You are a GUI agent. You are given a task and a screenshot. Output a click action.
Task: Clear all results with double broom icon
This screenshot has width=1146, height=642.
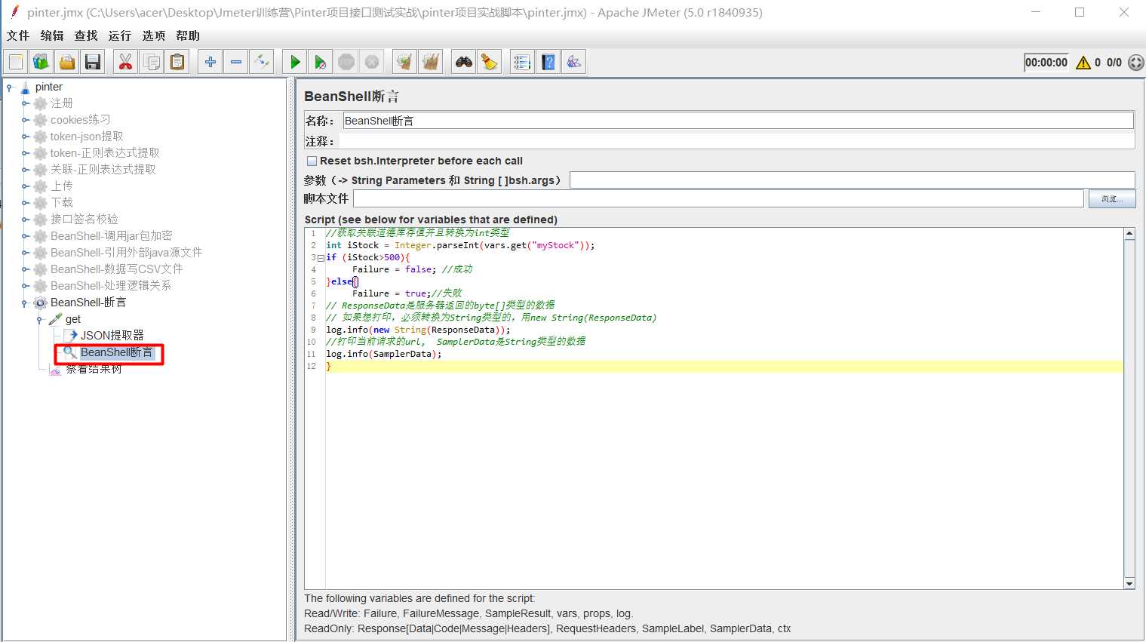[x=431, y=62]
